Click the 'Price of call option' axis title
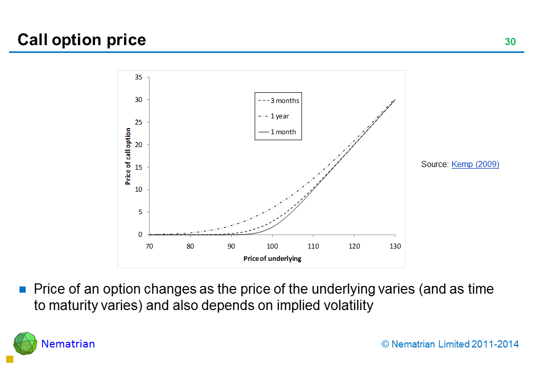Image resolution: width=533 pixels, height=369 pixels. pos(128,156)
